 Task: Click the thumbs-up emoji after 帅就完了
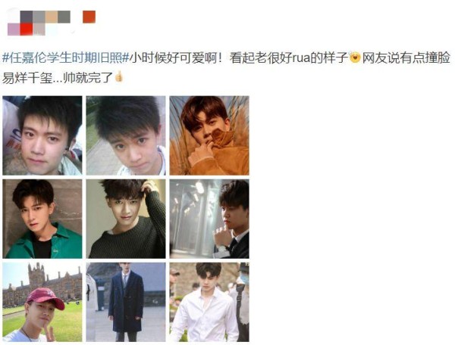pos(119,77)
